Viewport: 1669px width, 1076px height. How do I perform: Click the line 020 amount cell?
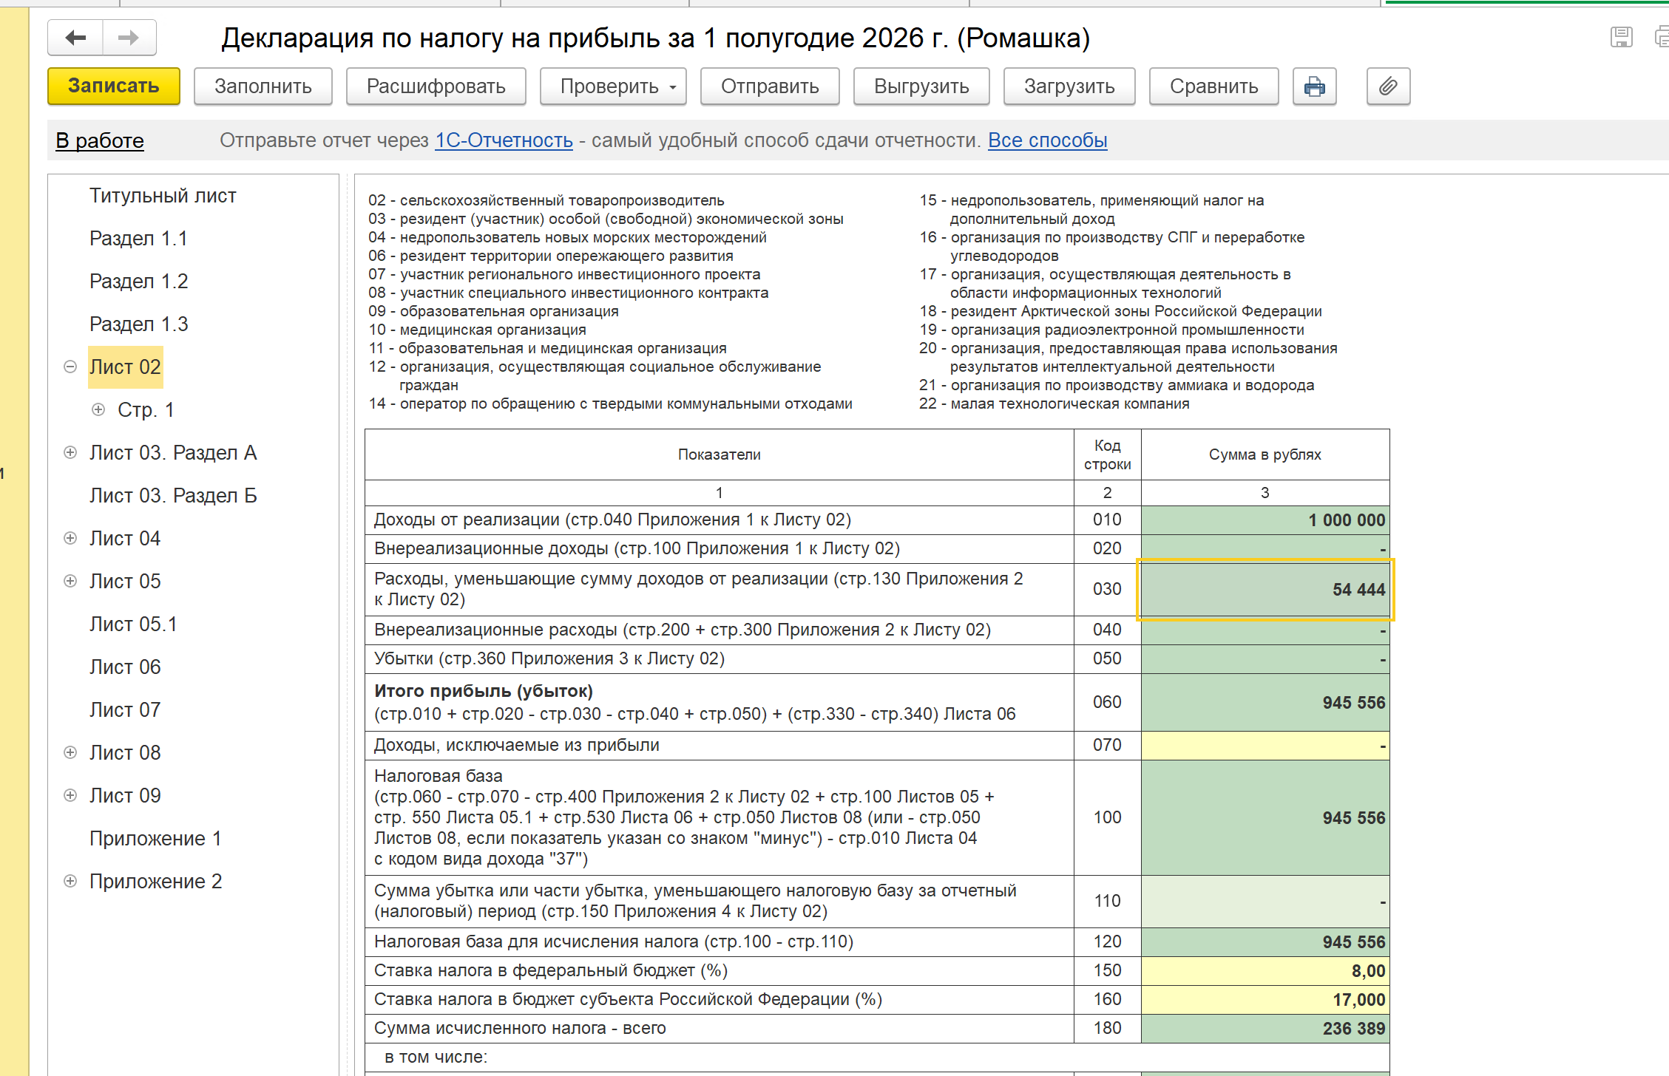(x=1265, y=549)
